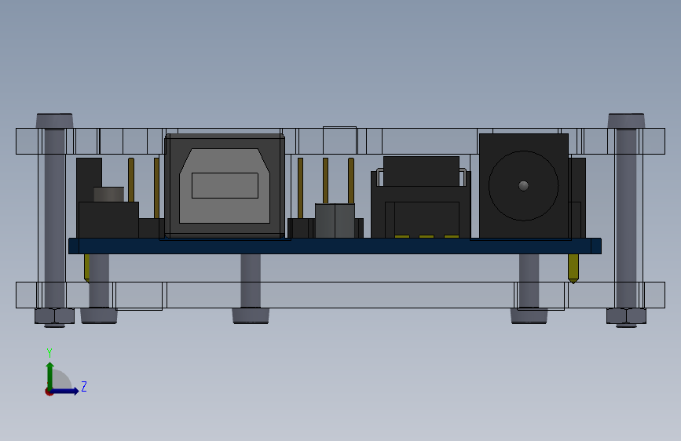Click the top-right bolt head
The image size is (681, 441).
pos(626,121)
